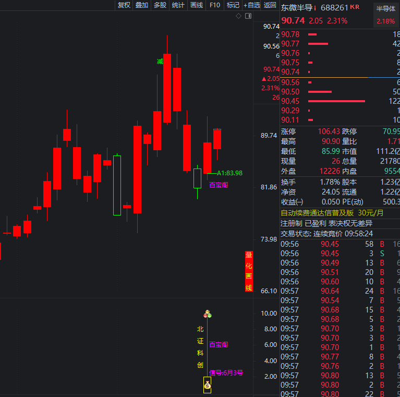This screenshot has height=397, width=400.
Task: Click the buy order price 90.50
Action: (290, 92)
